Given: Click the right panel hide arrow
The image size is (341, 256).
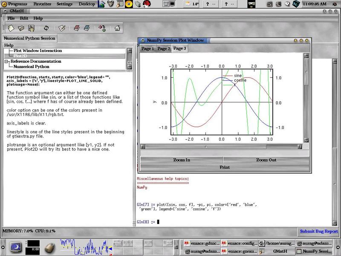Looking at the screenshot, I should click(x=338, y=247).
